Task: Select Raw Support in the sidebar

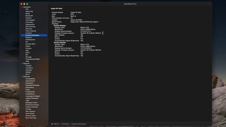Action: pyautogui.click(x=30, y=111)
